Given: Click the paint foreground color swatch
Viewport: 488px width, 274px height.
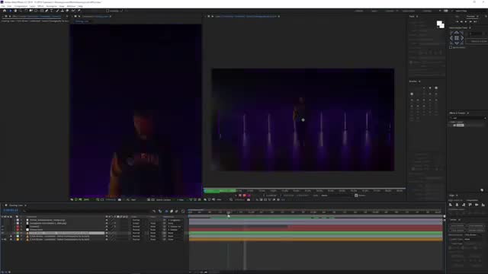Looking at the screenshot, I should click(439, 24).
